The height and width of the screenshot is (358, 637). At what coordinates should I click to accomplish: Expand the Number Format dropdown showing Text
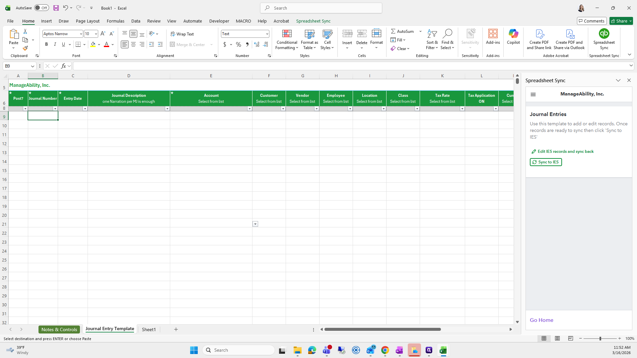[x=267, y=34]
